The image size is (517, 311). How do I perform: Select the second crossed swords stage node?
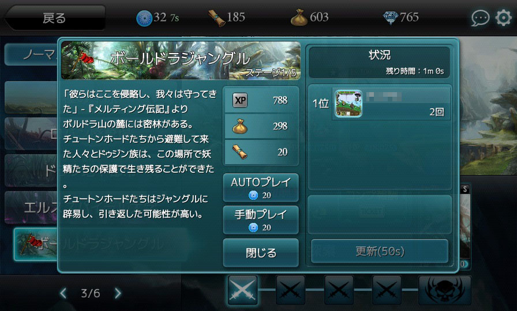[290, 290]
